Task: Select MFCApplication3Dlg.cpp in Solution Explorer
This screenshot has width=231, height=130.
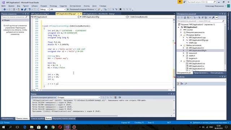Action: [199, 40]
